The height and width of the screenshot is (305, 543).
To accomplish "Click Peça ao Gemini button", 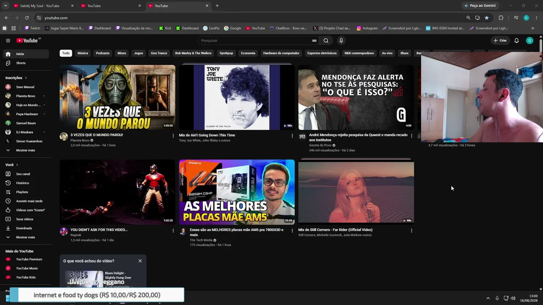I will [480, 6].
